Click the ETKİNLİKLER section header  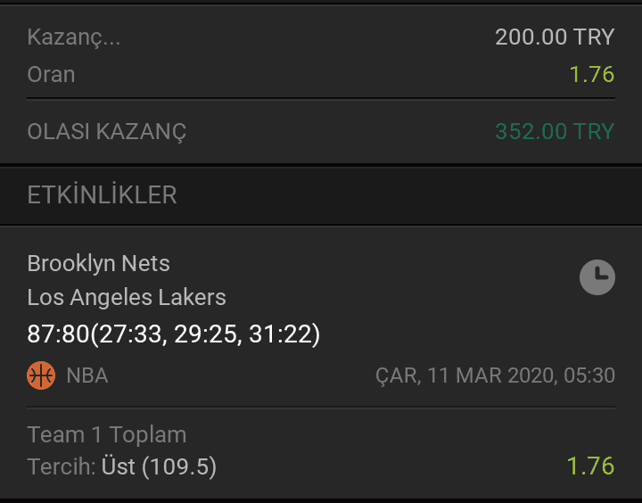tap(102, 194)
